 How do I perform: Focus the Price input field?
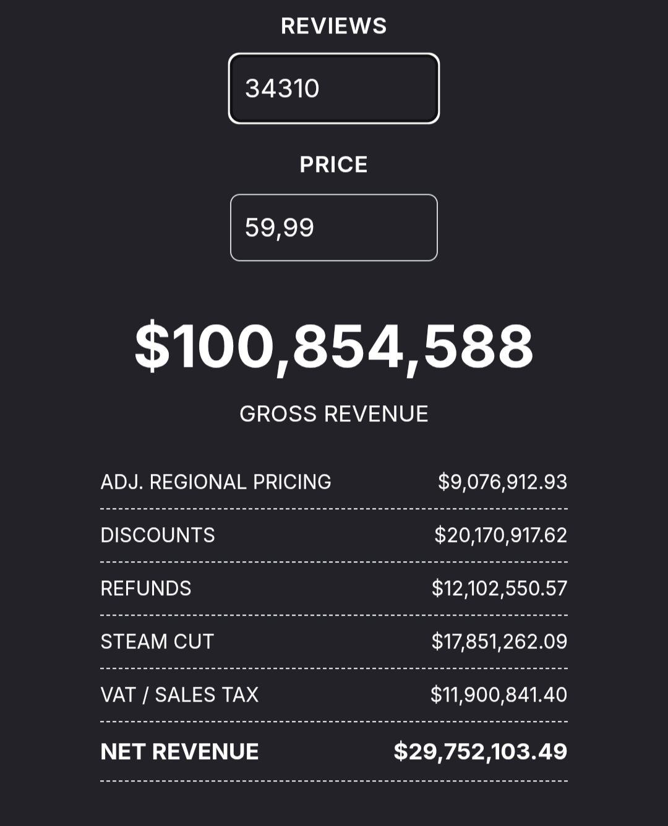pos(334,228)
